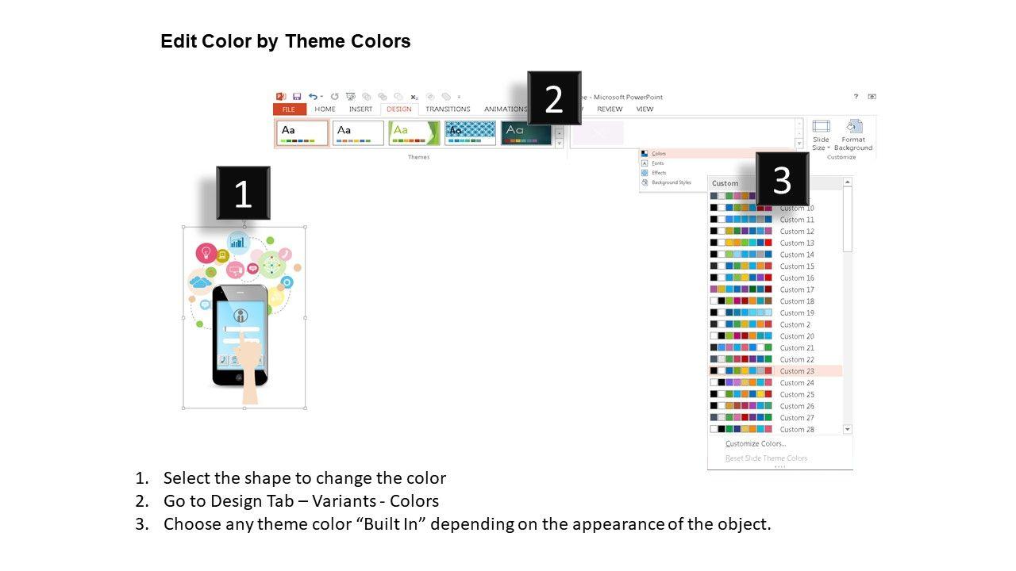Click Customize Colors... at list bottom
The width and height of the screenshot is (1016, 571).
pyautogui.click(x=755, y=444)
